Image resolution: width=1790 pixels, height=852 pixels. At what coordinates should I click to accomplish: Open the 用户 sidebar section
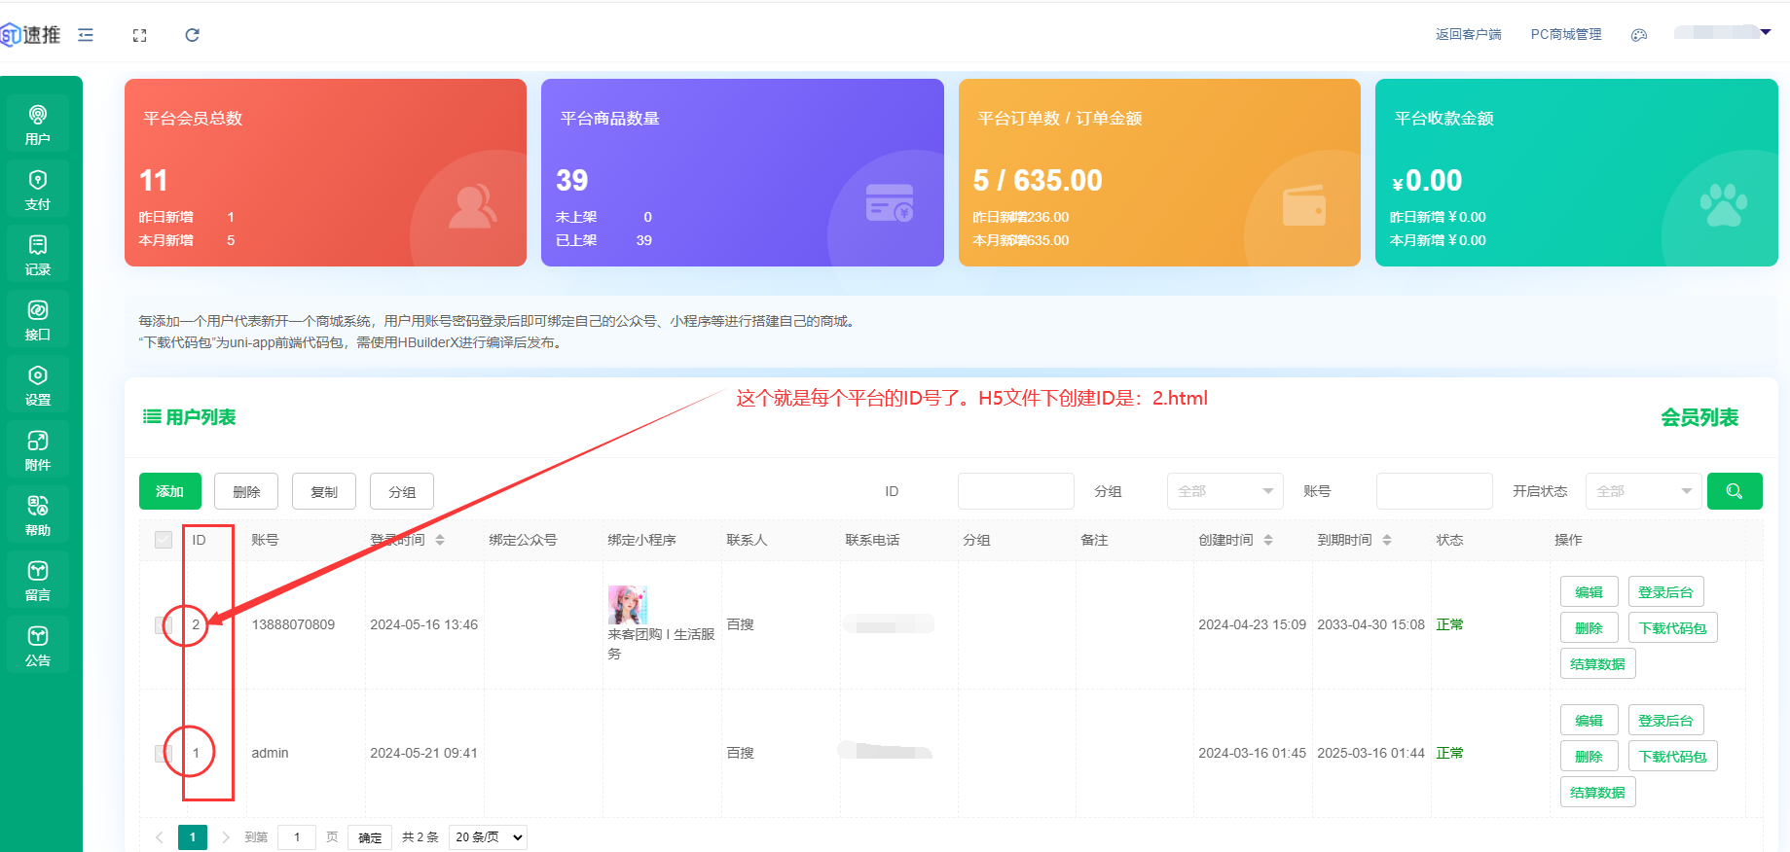pyautogui.click(x=37, y=124)
